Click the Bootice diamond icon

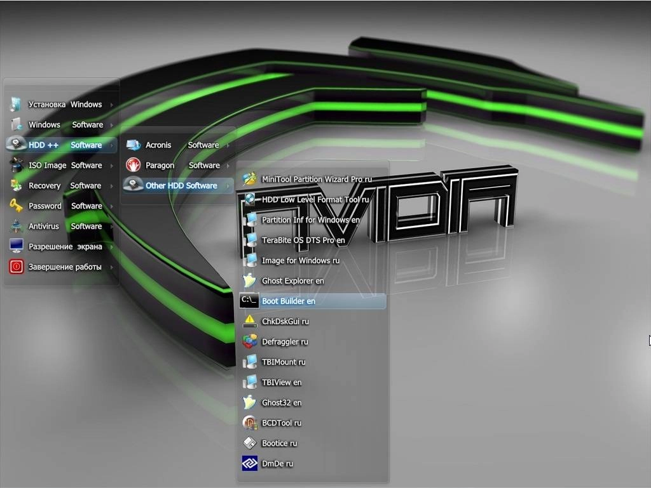pos(249,443)
